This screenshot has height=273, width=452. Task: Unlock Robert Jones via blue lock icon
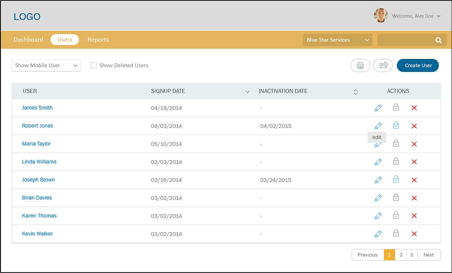click(x=396, y=125)
